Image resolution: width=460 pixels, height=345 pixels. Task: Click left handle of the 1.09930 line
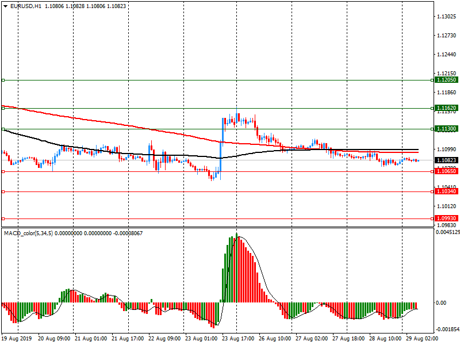[x=3, y=219]
